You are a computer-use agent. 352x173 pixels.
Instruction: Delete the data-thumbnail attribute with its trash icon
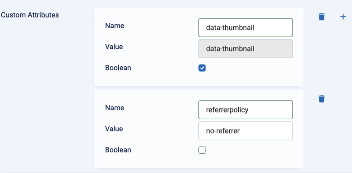(x=321, y=17)
